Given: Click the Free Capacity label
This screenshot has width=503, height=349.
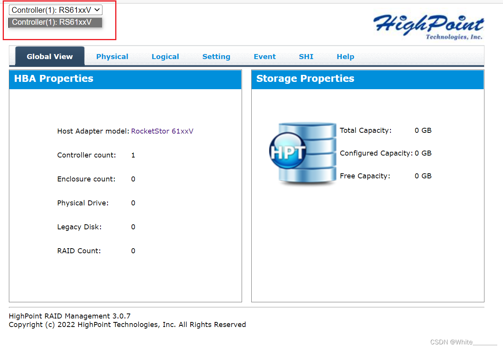Looking at the screenshot, I should pos(365,176).
